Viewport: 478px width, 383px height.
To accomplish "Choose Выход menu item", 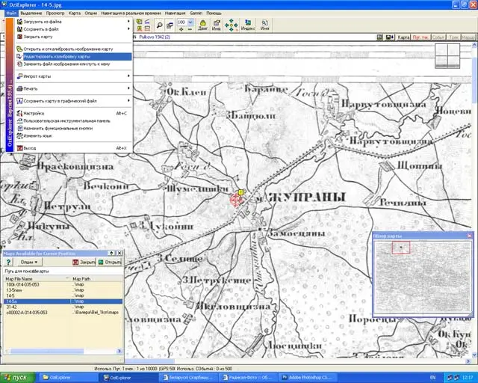I will 73,148.
